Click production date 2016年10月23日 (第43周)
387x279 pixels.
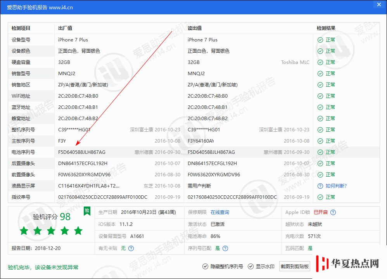(x=149, y=212)
